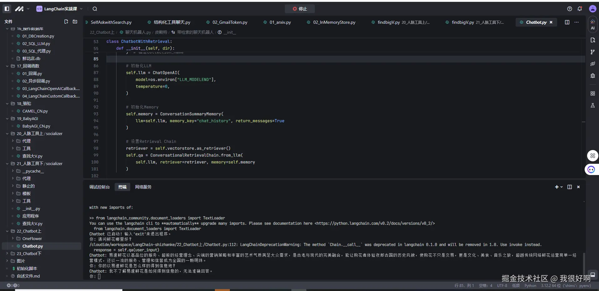This screenshot has width=599, height=291.
Task: Split the terminal panel
Action: [x=570, y=187]
